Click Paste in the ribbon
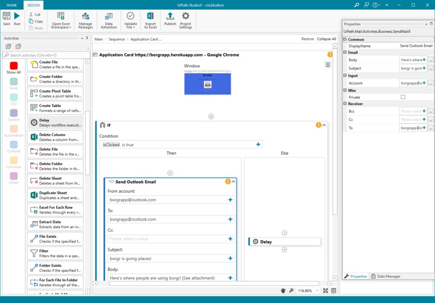Image resolution: width=435 pixels, height=303 pixels. [x=36, y=28]
